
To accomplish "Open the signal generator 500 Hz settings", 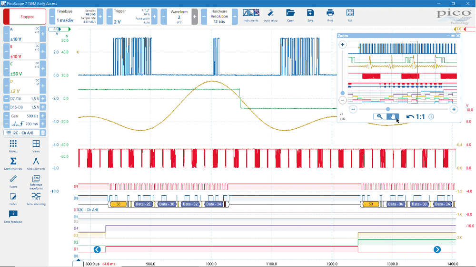I will pyautogui.click(x=25, y=116).
